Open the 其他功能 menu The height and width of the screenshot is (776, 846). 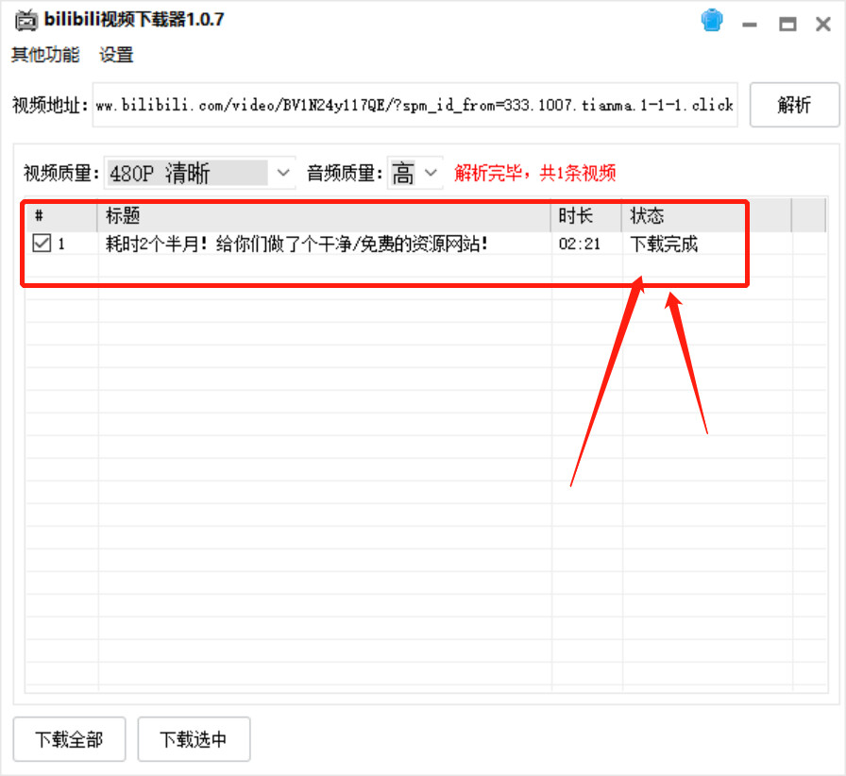pos(45,55)
